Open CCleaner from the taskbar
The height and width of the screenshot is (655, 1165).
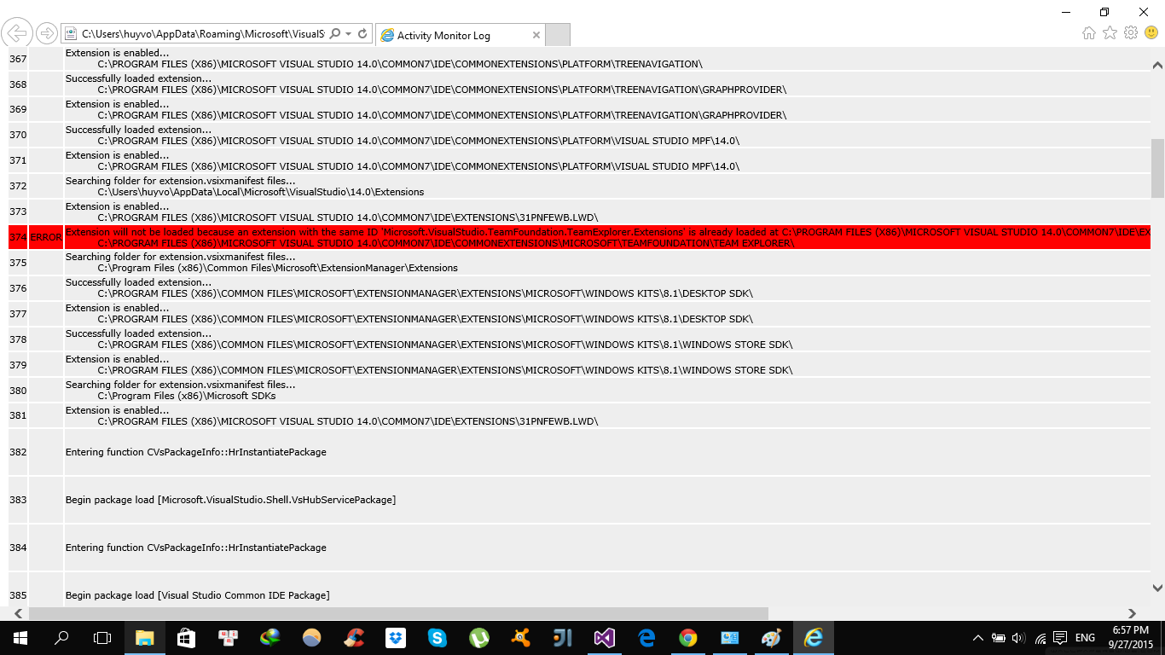354,638
